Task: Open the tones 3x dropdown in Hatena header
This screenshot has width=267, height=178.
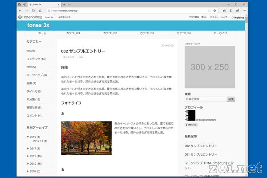Action: pos(50,17)
